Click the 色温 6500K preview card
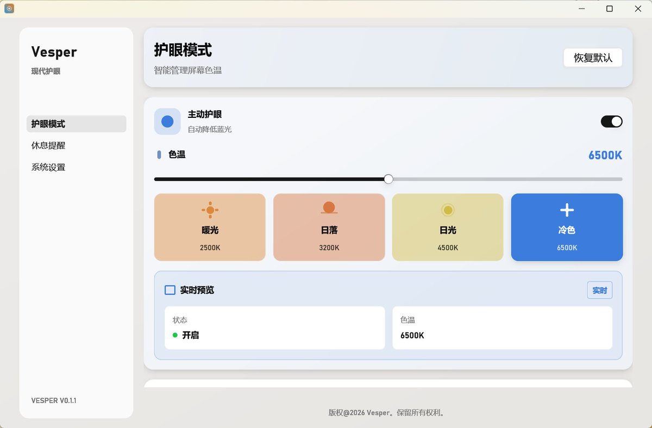 click(502, 328)
